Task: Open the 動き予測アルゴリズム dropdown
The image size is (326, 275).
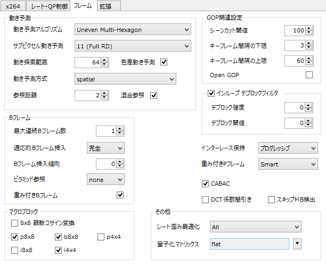Action: pyautogui.click(x=133, y=29)
